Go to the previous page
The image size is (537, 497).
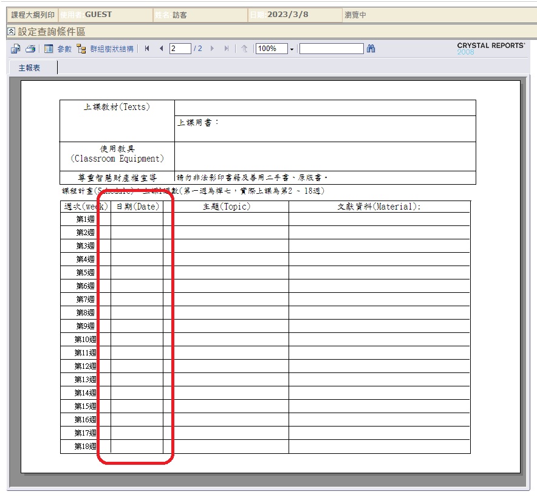point(161,49)
